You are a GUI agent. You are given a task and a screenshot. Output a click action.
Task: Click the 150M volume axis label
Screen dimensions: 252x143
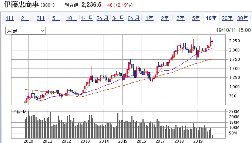234,122
